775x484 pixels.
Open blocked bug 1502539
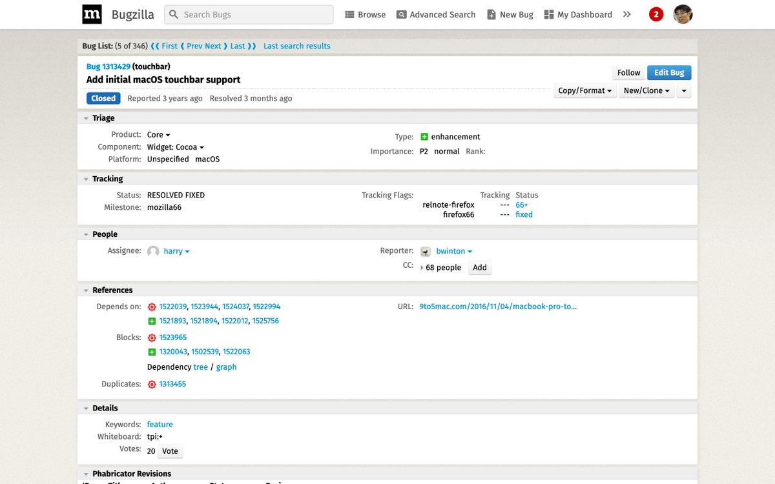tap(205, 352)
